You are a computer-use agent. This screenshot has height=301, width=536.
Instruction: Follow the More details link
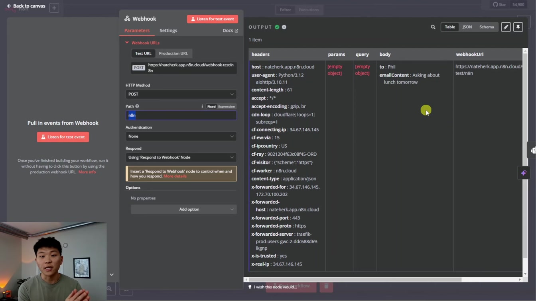coord(175,176)
